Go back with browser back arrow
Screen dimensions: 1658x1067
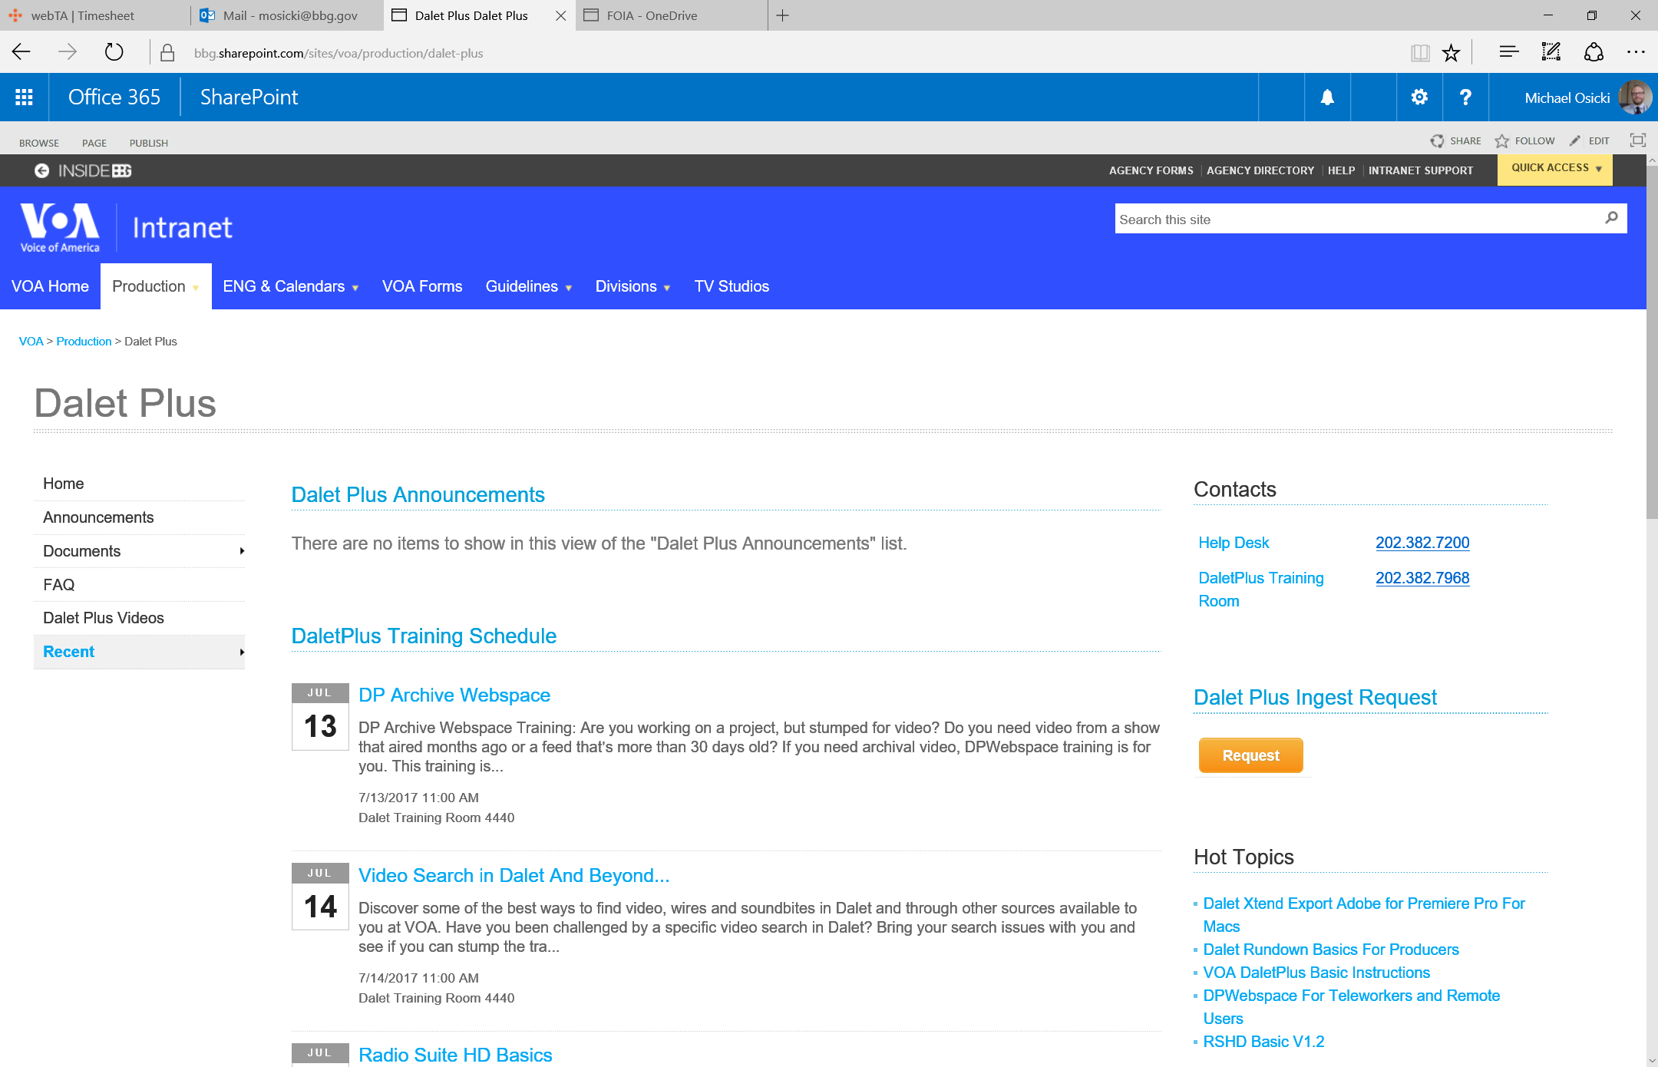pos(21,53)
